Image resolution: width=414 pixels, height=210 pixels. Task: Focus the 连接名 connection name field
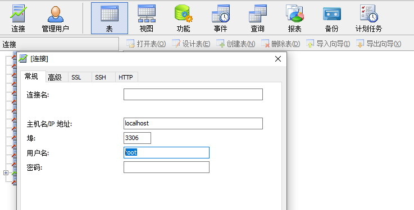pos(193,95)
